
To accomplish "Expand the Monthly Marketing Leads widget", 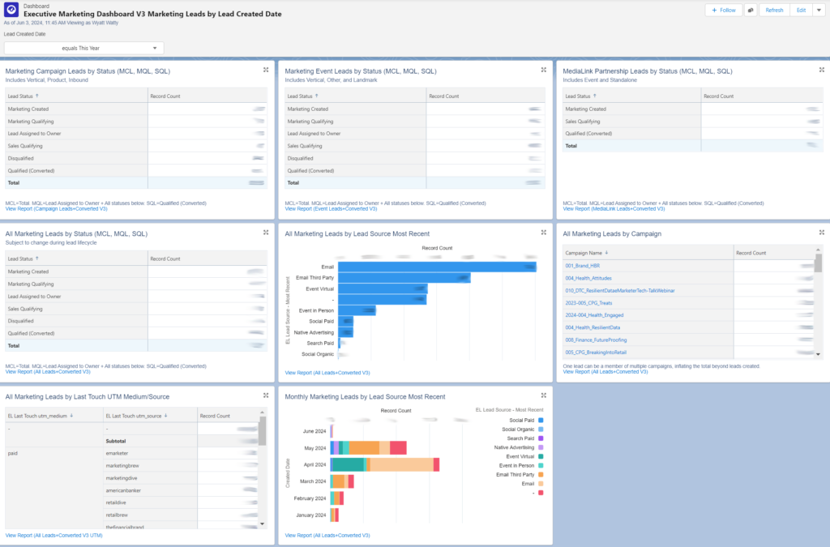I will pyautogui.click(x=544, y=395).
